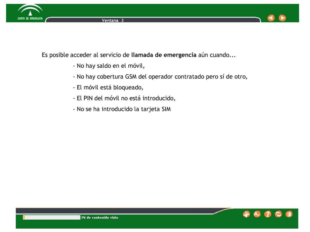Select the line 'No hay saldo en el móvil'
The image size is (310, 232).
click(109, 66)
